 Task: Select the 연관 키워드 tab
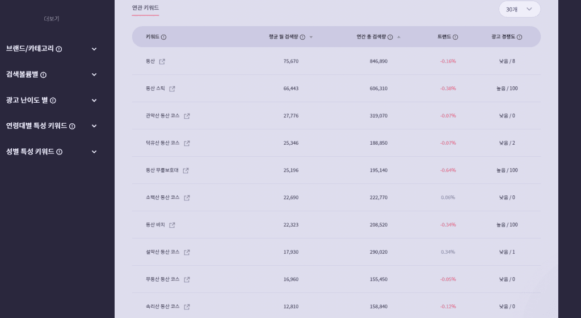(145, 8)
